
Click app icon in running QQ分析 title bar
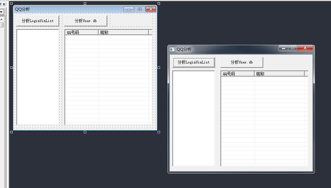172,49
